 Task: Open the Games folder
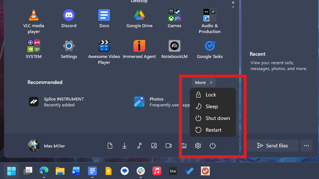coord(174,18)
